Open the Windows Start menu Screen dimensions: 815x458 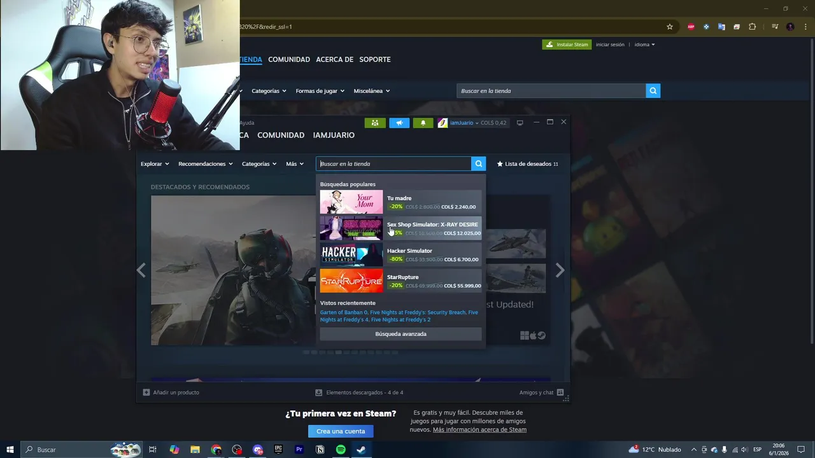click(10, 450)
